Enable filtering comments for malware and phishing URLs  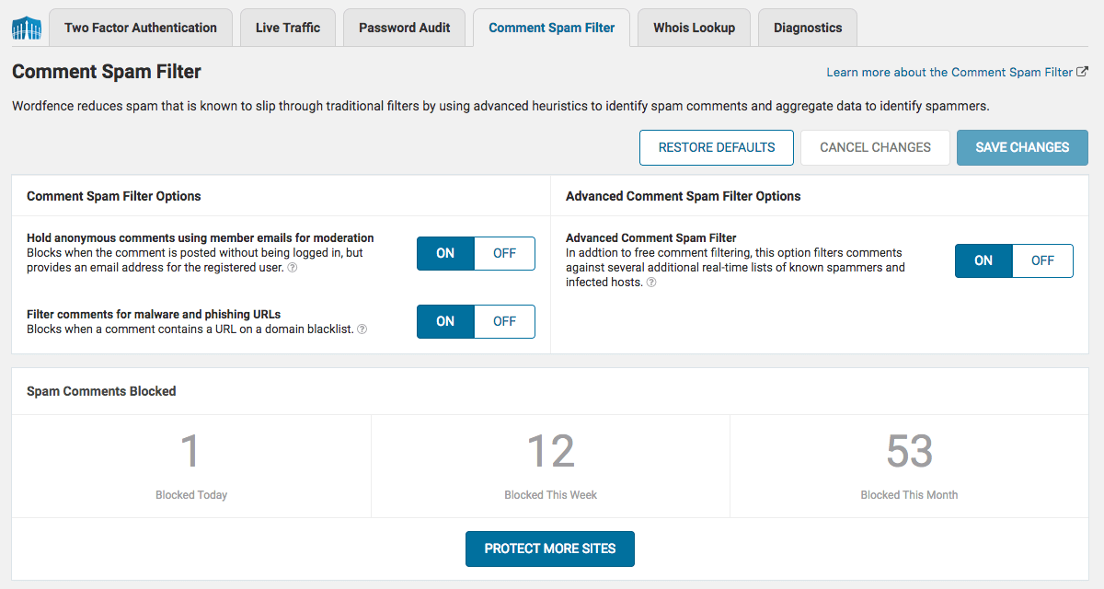[445, 321]
